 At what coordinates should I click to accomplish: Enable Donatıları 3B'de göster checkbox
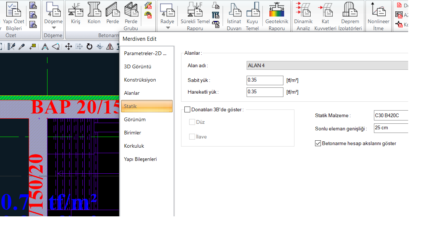pyautogui.click(x=187, y=109)
